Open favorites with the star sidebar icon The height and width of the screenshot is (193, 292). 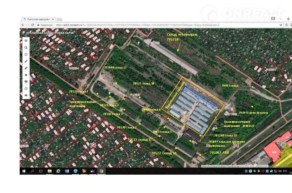point(26,75)
